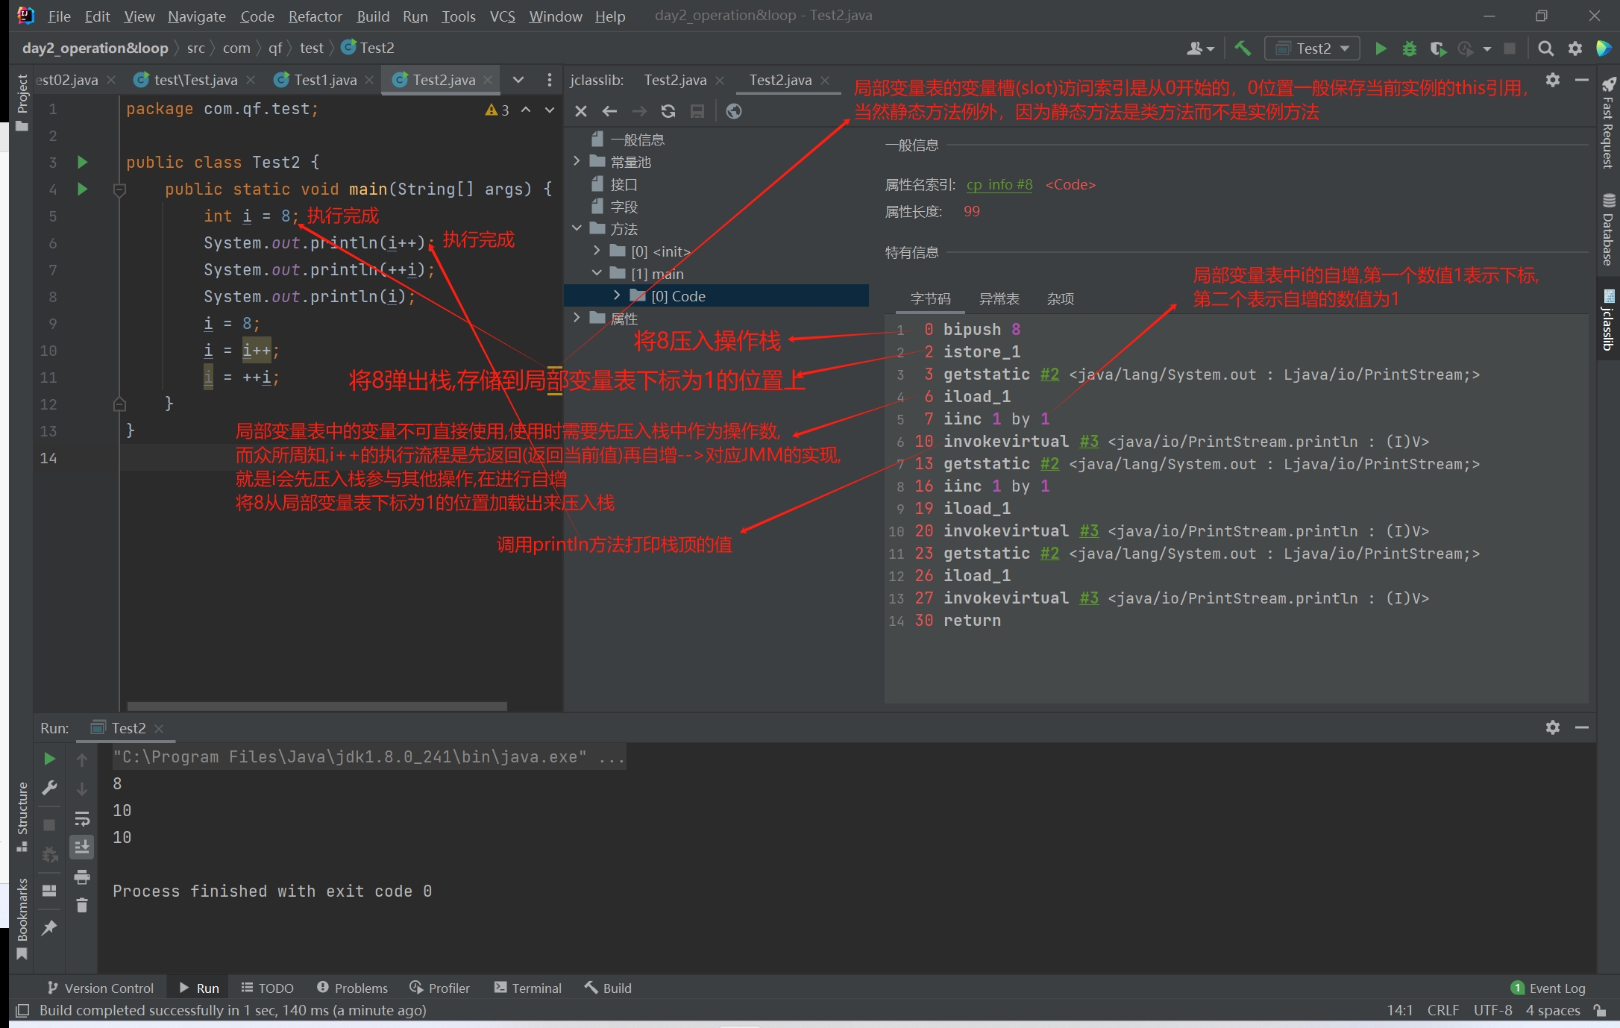
Task: Open the File menu
Action: point(59,16)
